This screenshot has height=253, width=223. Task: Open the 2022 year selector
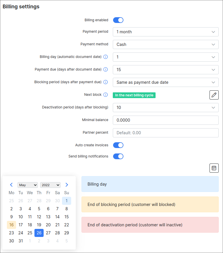(x=50, y=185)
